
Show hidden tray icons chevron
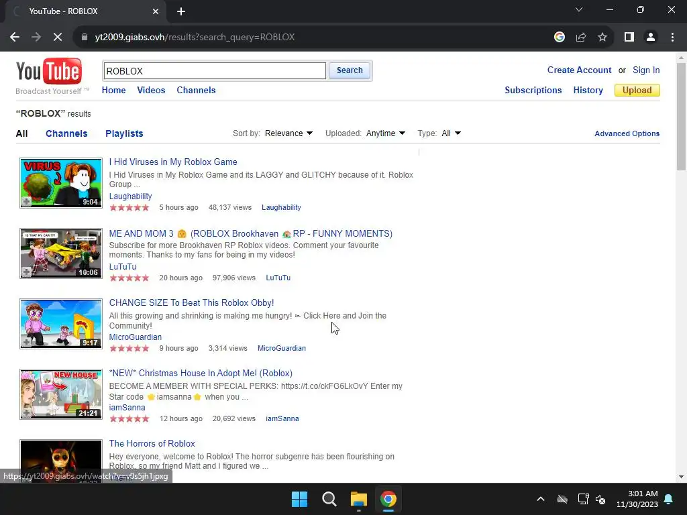tap(541, 499)
